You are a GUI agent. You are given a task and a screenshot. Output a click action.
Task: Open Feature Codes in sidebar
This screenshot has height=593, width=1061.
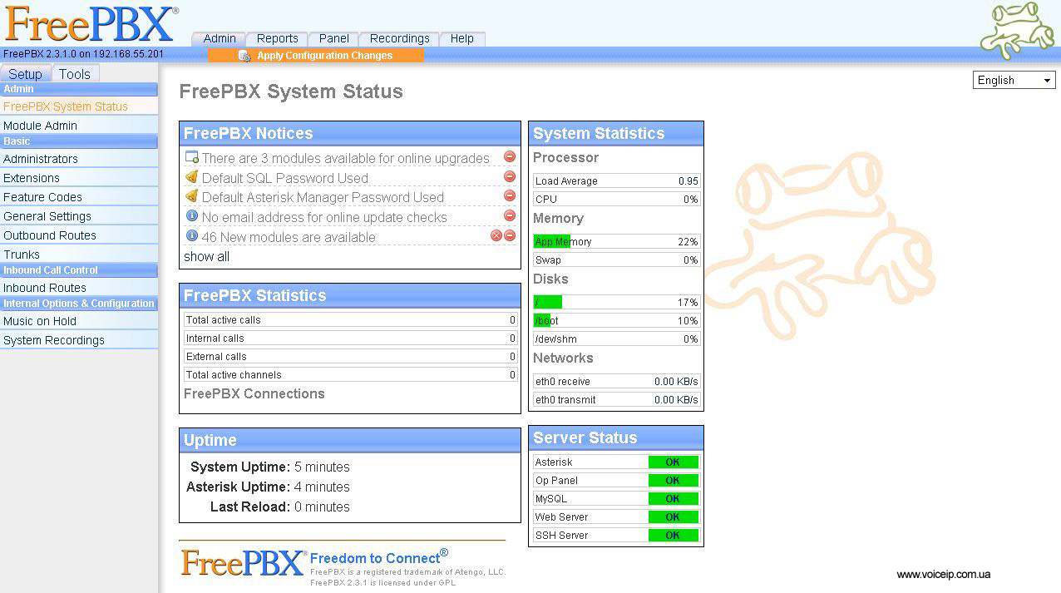pos(79,197)
